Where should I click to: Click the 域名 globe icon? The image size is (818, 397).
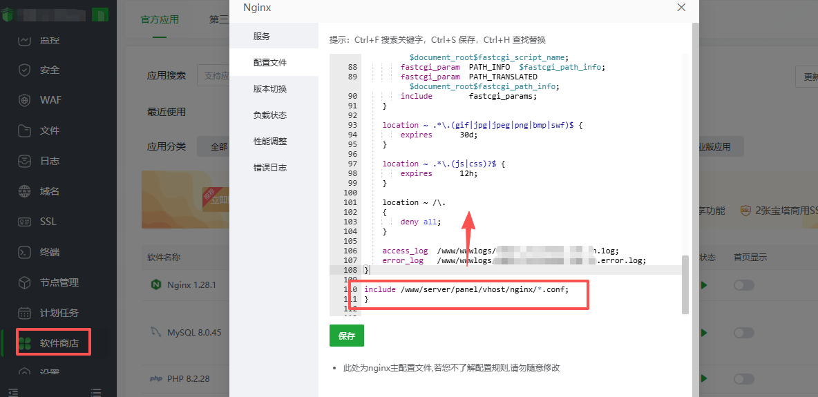(24, 191)
